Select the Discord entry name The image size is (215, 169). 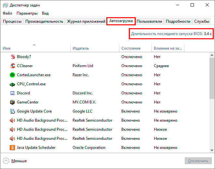click(23, 93)
